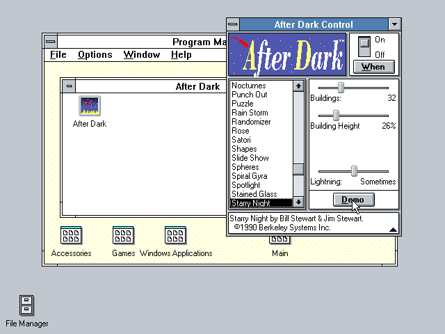Open the Windows Applications group icon
The width and height of the screenshot is (445, 334).
(x=175, y=236)
